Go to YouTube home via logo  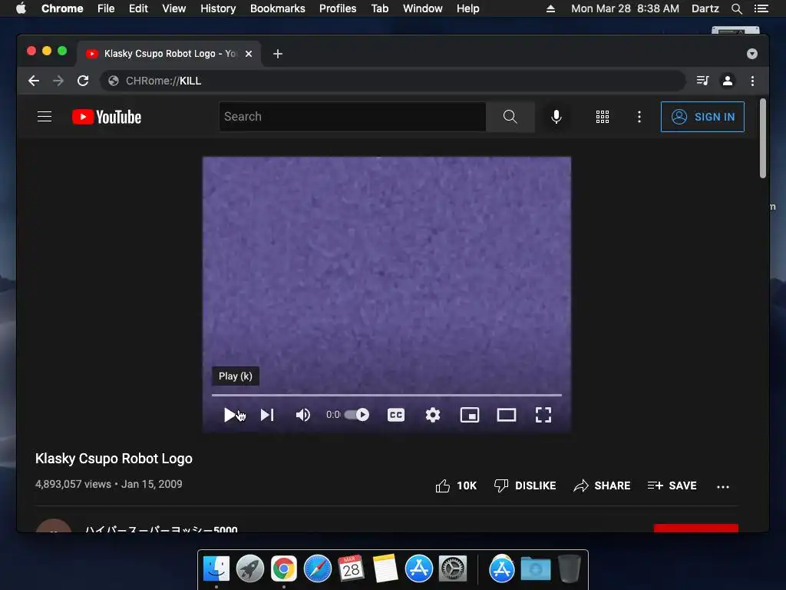click(107, 117)
